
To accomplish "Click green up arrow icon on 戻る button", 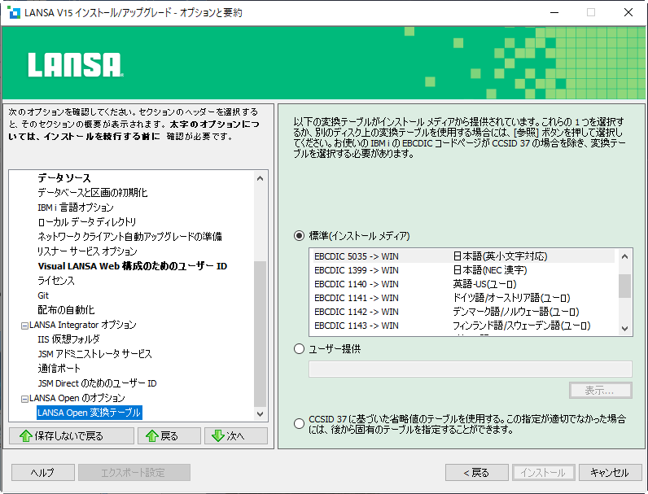I will coord(151,435).
